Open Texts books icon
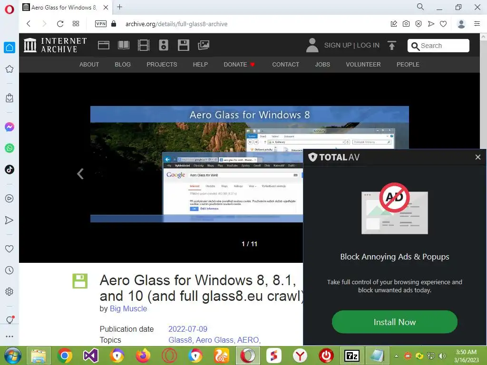This screenshot has height=365, width=487. coord(124,45)
